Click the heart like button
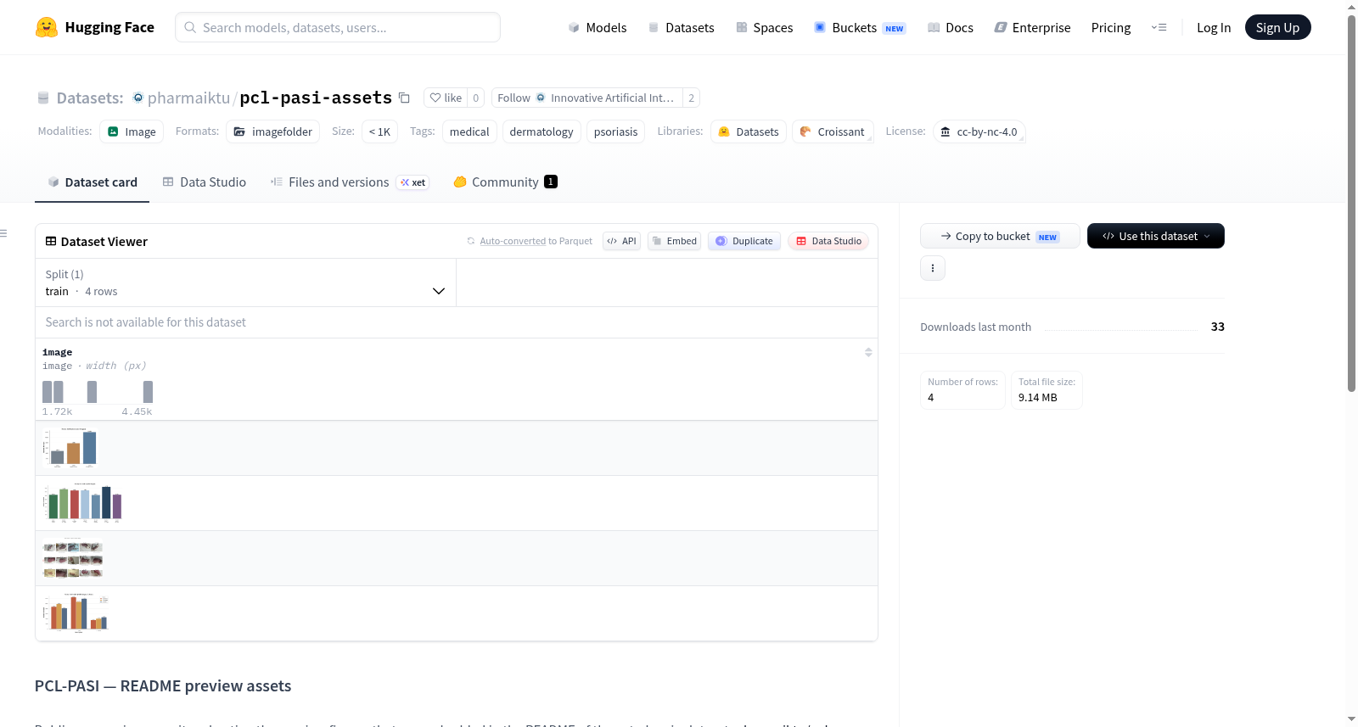This screenshot has width=1358, height=727. pos(446,98)
